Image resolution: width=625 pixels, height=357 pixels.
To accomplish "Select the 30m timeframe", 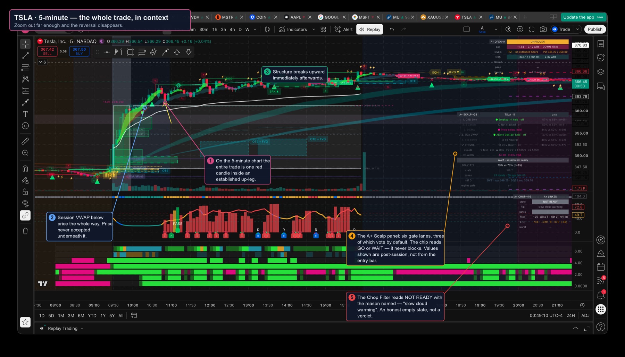I will [x=204, y=29].
